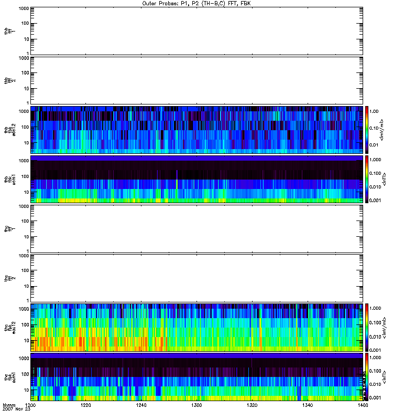The height and width of the screenshot is (420, 393).
Task: Select the empty first thc FFT panel
Action: pyautogui.click(x=196, y=228)
